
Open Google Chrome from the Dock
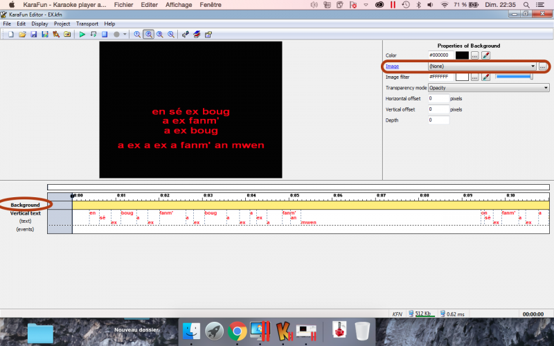click(x=237, y=331)
